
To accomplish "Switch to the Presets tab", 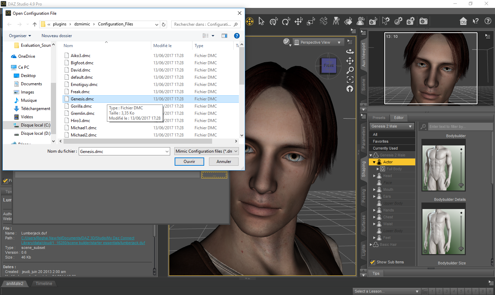I will tap(379, 118).
